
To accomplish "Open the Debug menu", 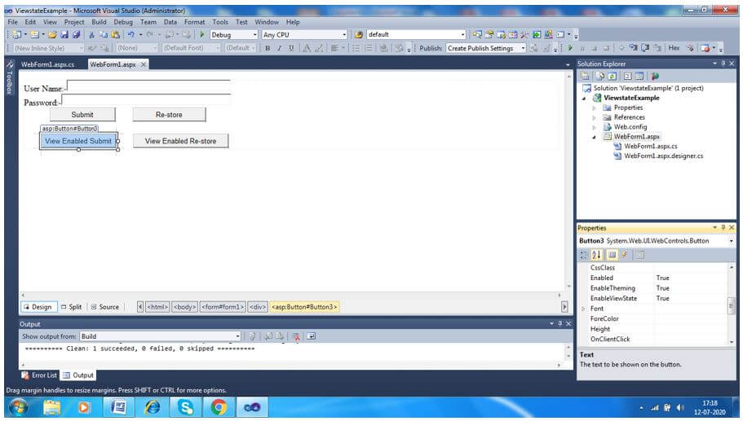I will (x=123, y=22).
